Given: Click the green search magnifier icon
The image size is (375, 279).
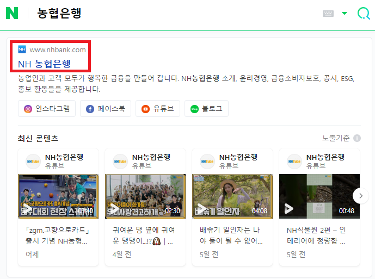Looking at the screenshot, I should point(364,13).
